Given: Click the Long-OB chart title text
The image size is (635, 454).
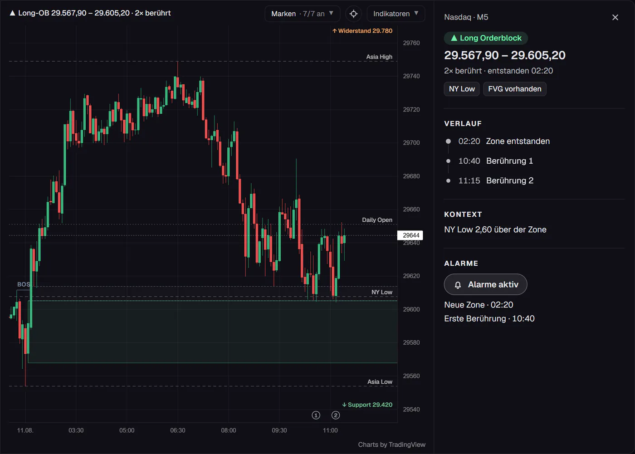Looking at the screenshot, I should point(90,13).
